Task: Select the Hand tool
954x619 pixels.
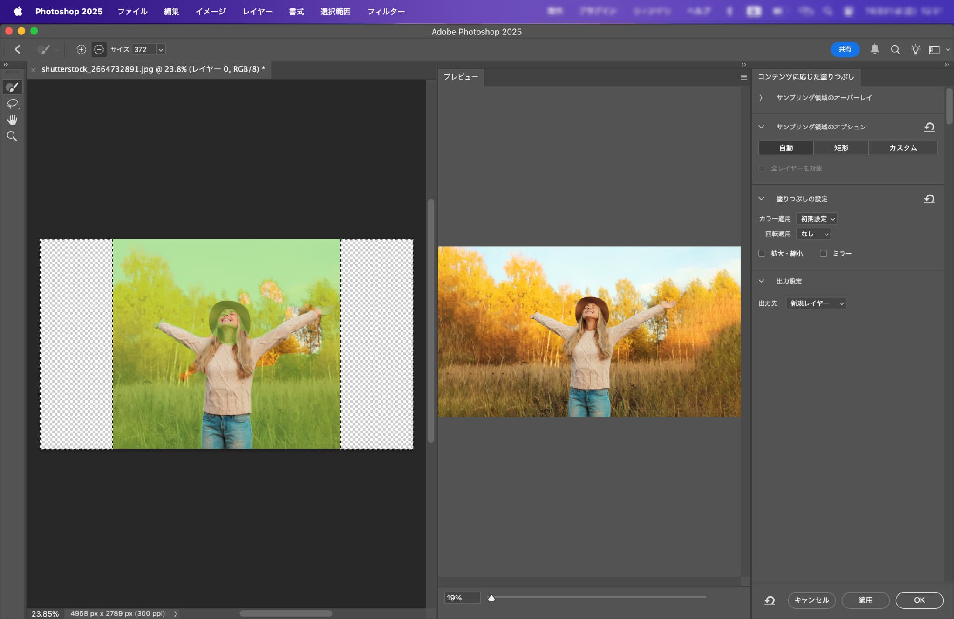Action: pos(12,120)
